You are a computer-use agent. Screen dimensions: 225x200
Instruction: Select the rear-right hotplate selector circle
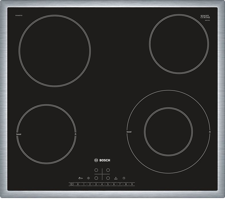[108, 170]
